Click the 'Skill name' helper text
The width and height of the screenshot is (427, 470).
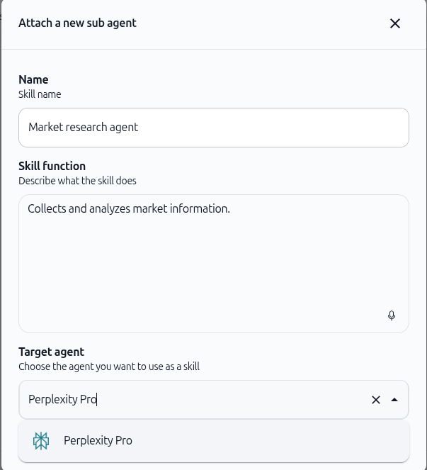point(40,94)
